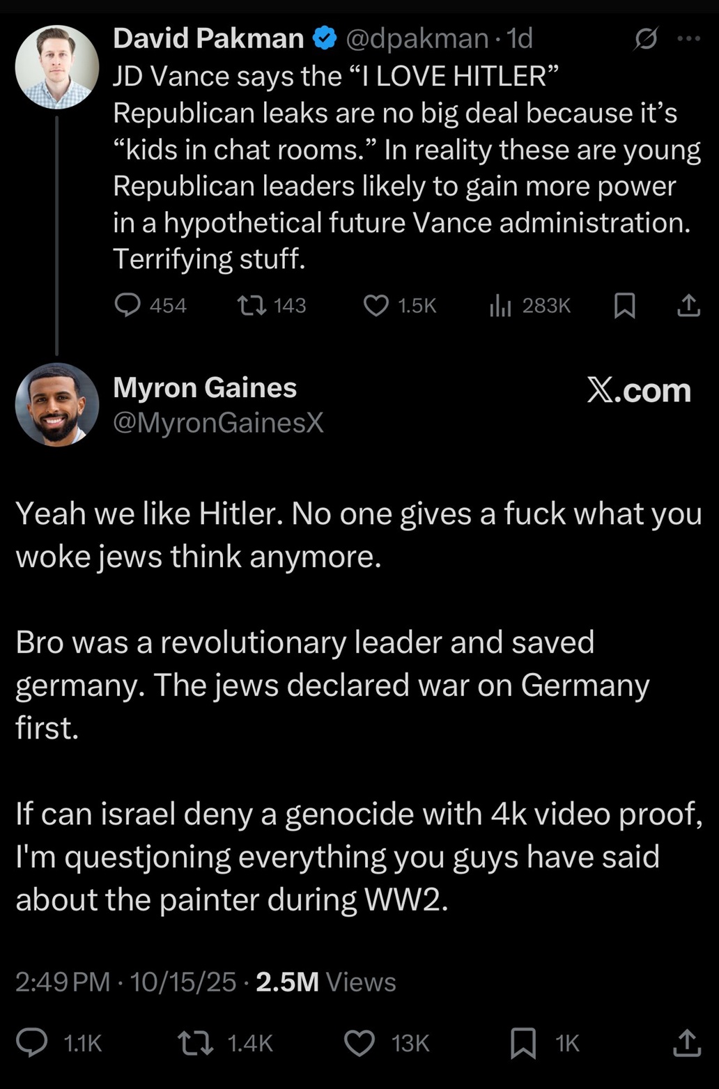719x1089 pixels.
Task: Like the post with 1.5K likes
Action: 377,305
